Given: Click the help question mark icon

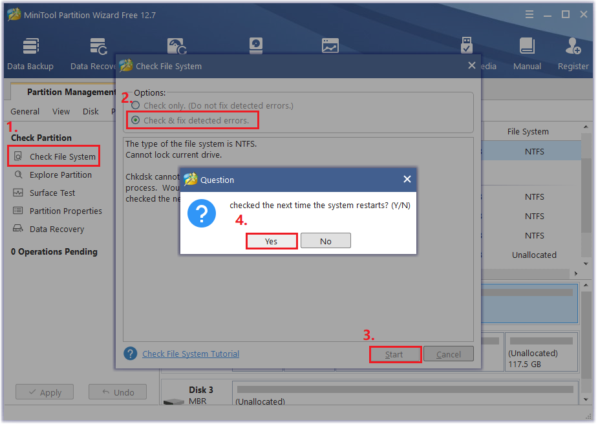Looking at the screenshot, I should (x=130, y=354).
